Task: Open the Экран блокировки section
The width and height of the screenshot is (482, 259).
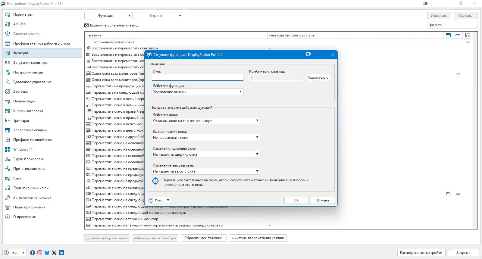Action: (42, 159)
